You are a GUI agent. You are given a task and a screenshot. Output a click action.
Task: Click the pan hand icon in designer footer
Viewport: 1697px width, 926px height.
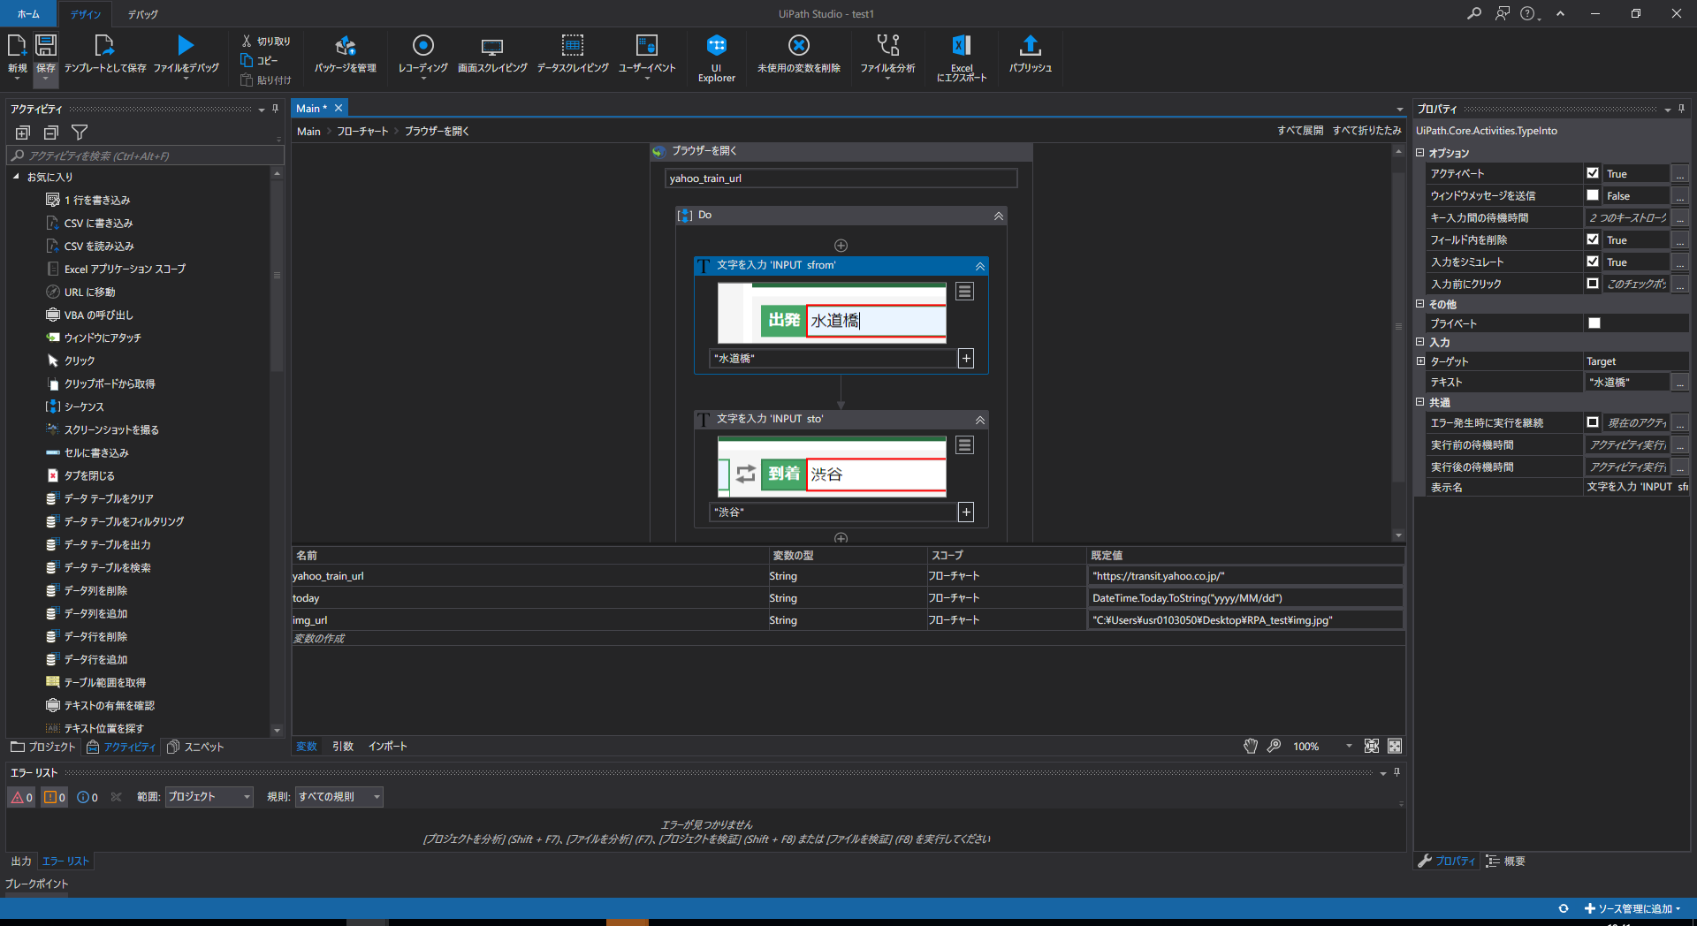click(1251, 747)
